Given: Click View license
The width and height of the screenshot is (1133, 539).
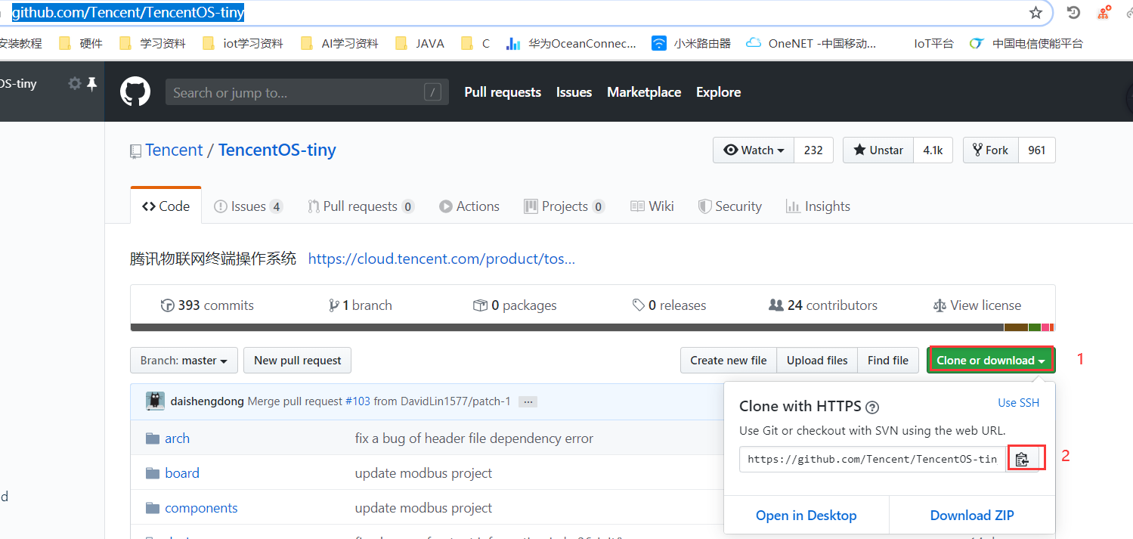Looking at the screenshot, I should (x=977, y=305).
